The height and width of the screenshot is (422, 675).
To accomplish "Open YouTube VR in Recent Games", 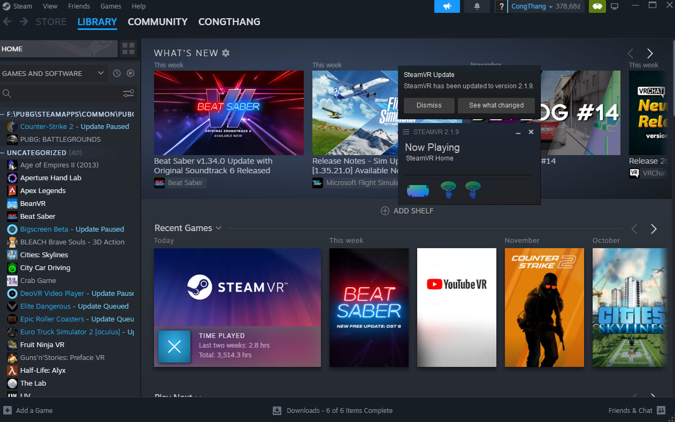I will pos(457,308).
